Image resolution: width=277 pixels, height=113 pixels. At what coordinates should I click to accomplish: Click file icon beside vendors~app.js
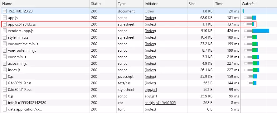pyautogui.click(x=5, y=31)
